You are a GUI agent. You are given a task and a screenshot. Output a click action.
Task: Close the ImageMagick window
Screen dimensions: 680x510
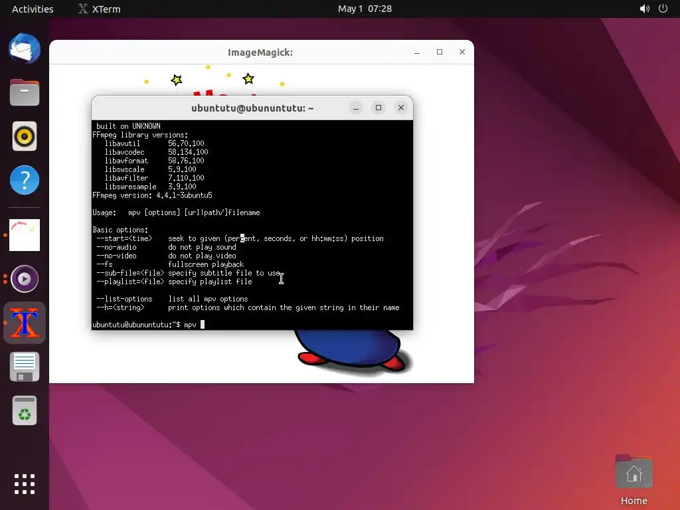coord(462,52)
